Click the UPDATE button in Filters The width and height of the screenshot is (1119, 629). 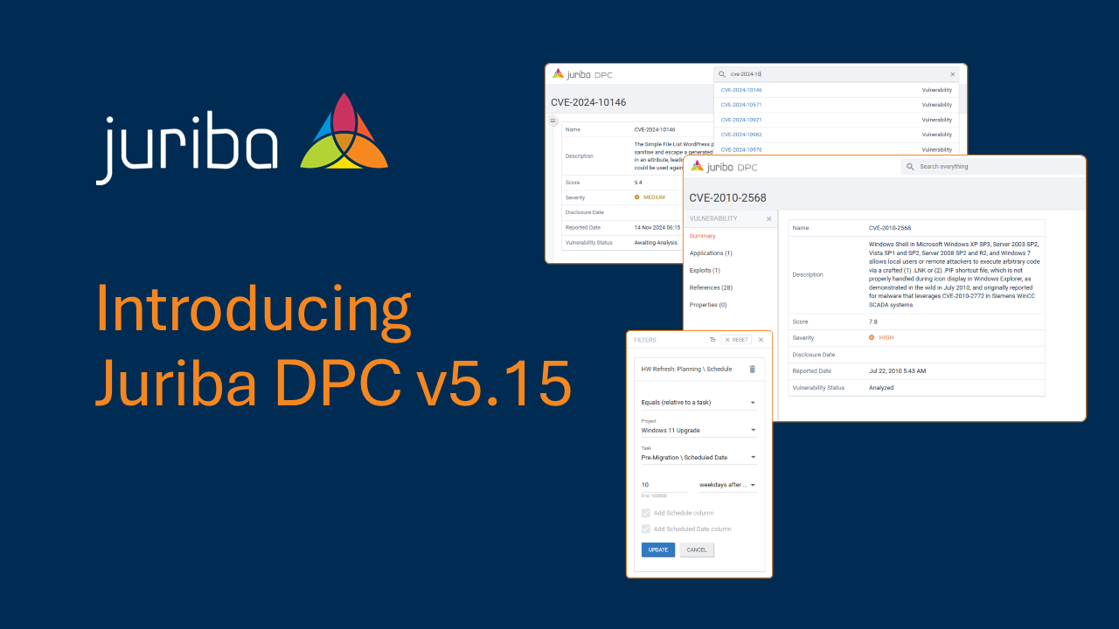point(658,550)
